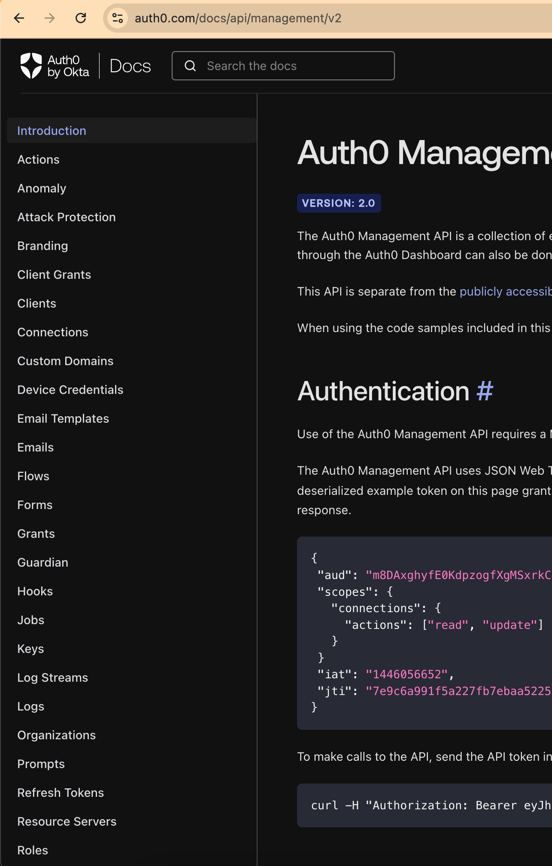The height and width of the screenshot is (866, 552).
Task: Click the browser forward arrow
Action: [50, 18]
